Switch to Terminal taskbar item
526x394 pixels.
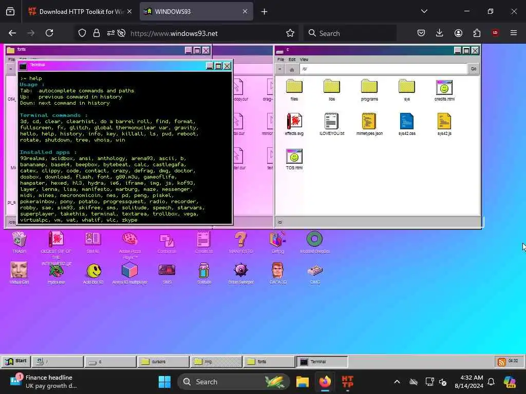(323, 362)
